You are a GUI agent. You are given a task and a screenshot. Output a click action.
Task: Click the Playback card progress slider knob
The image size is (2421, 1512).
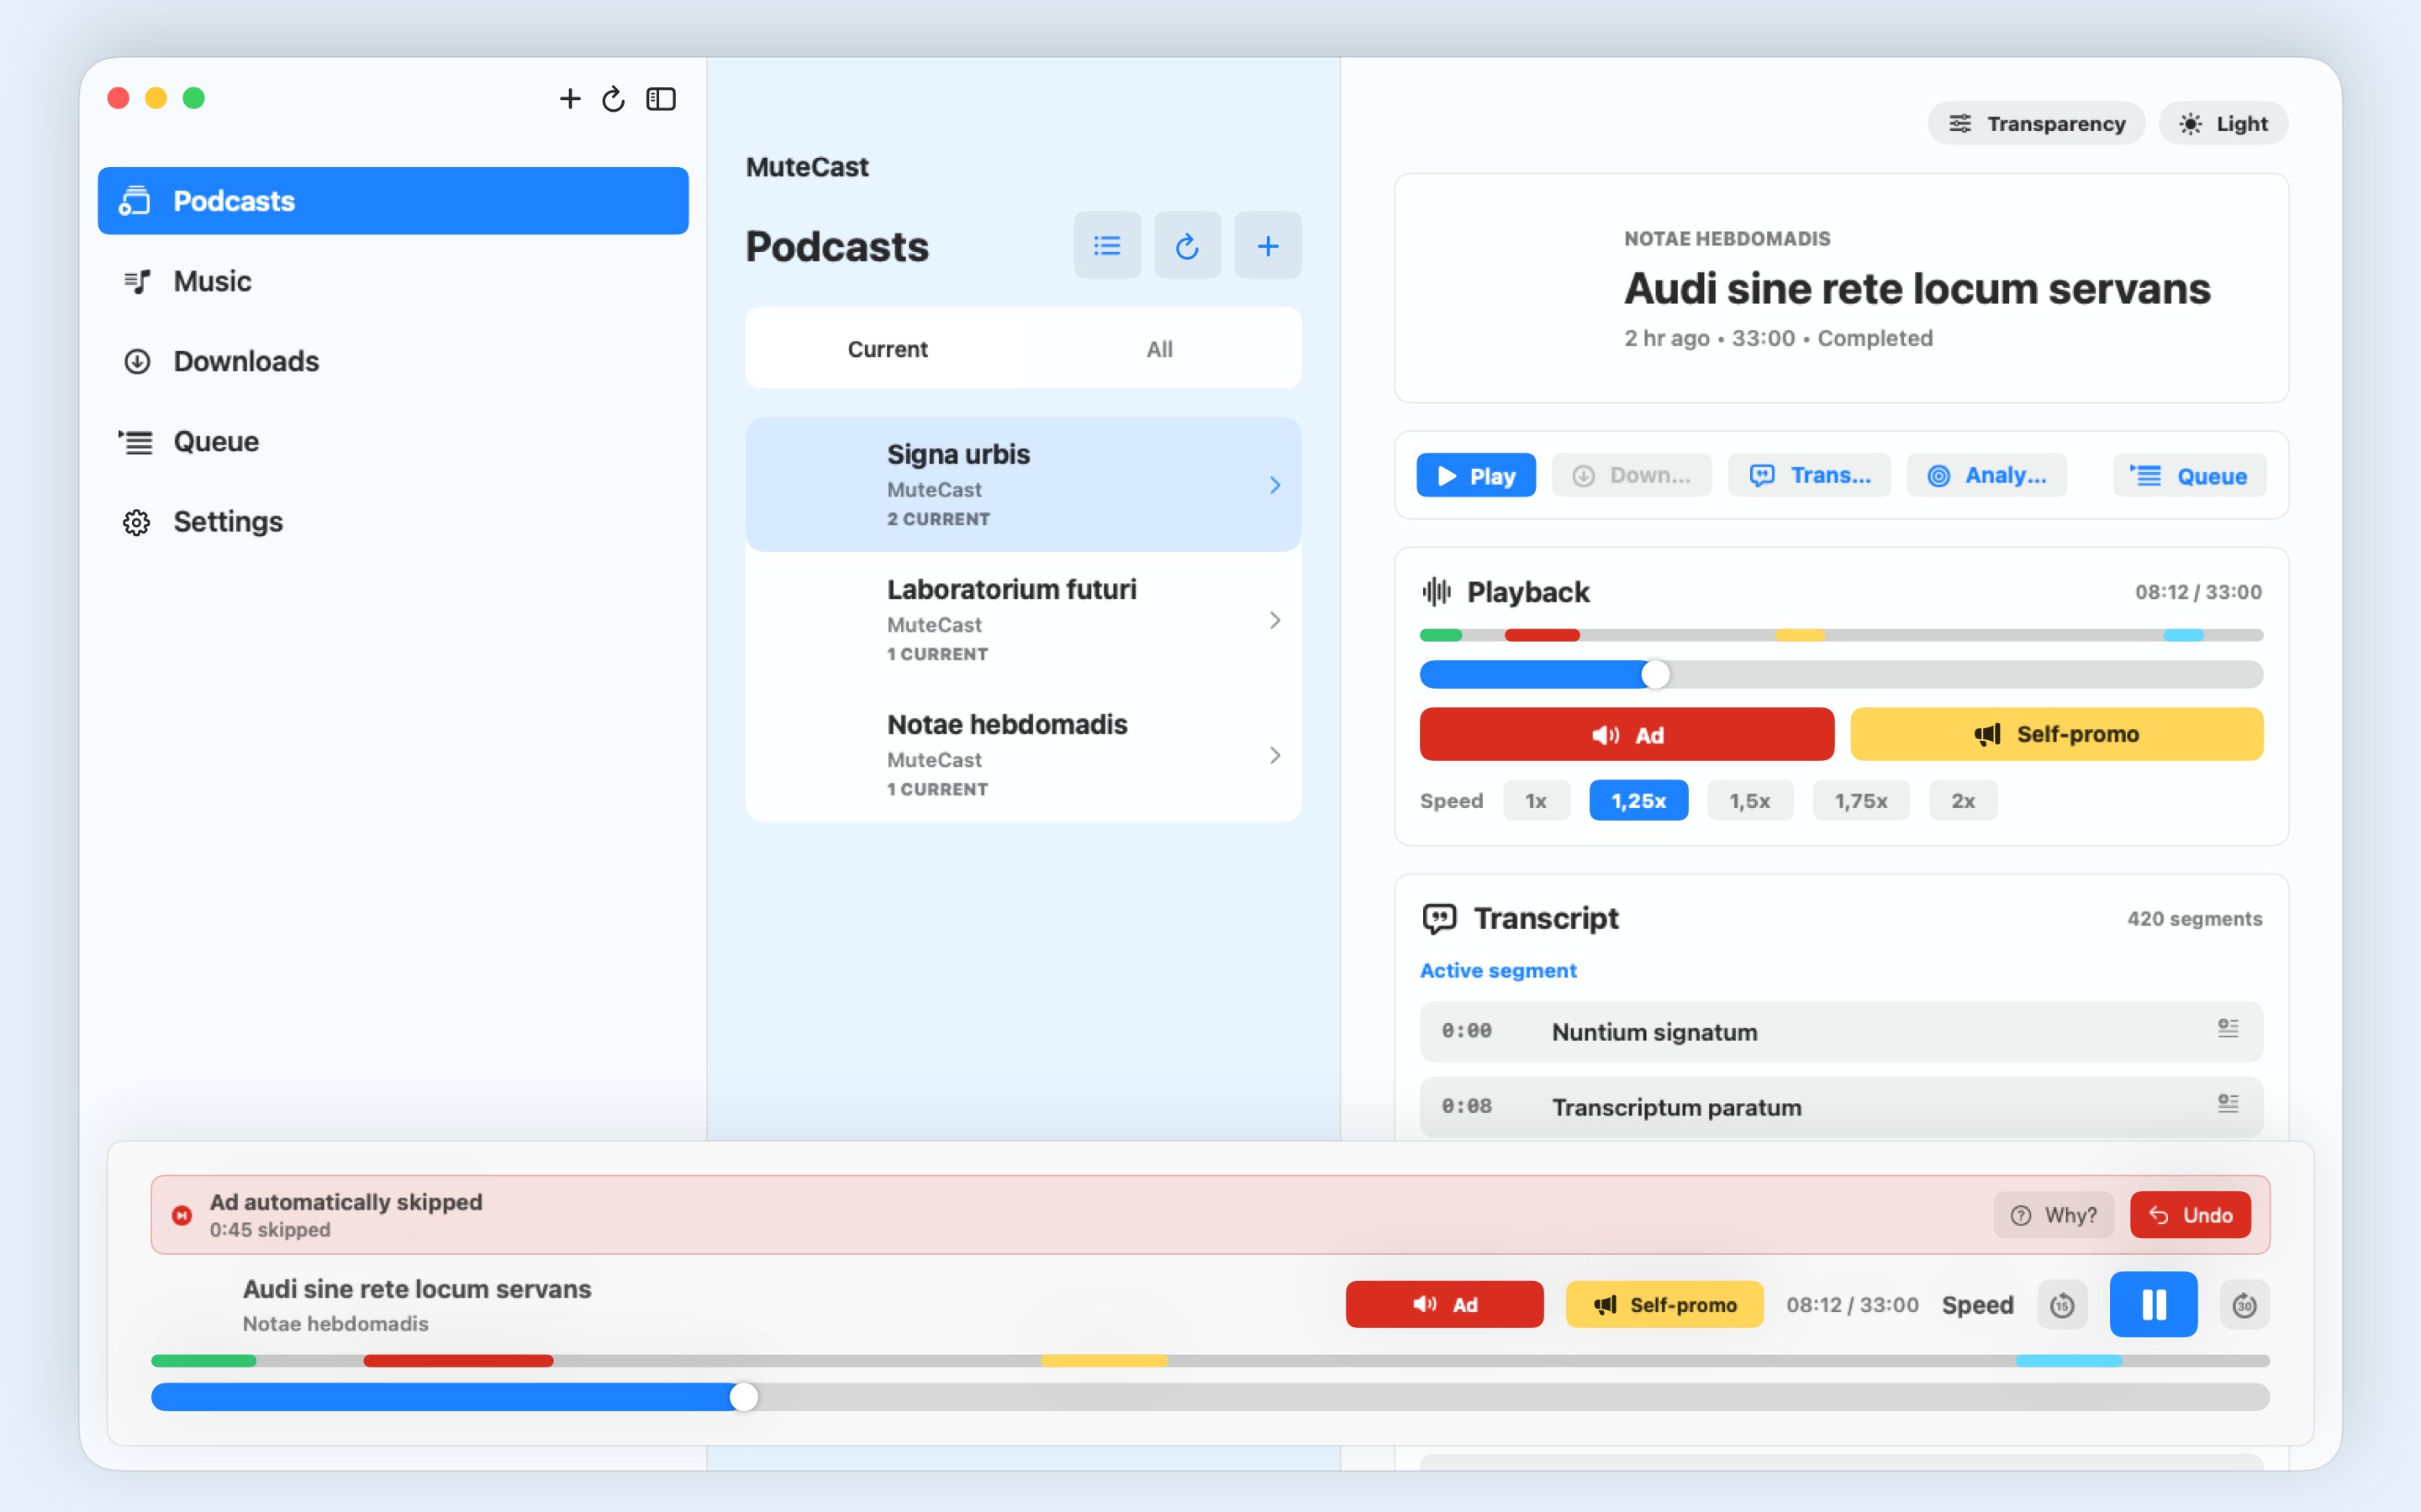(x=1656, y=675)
